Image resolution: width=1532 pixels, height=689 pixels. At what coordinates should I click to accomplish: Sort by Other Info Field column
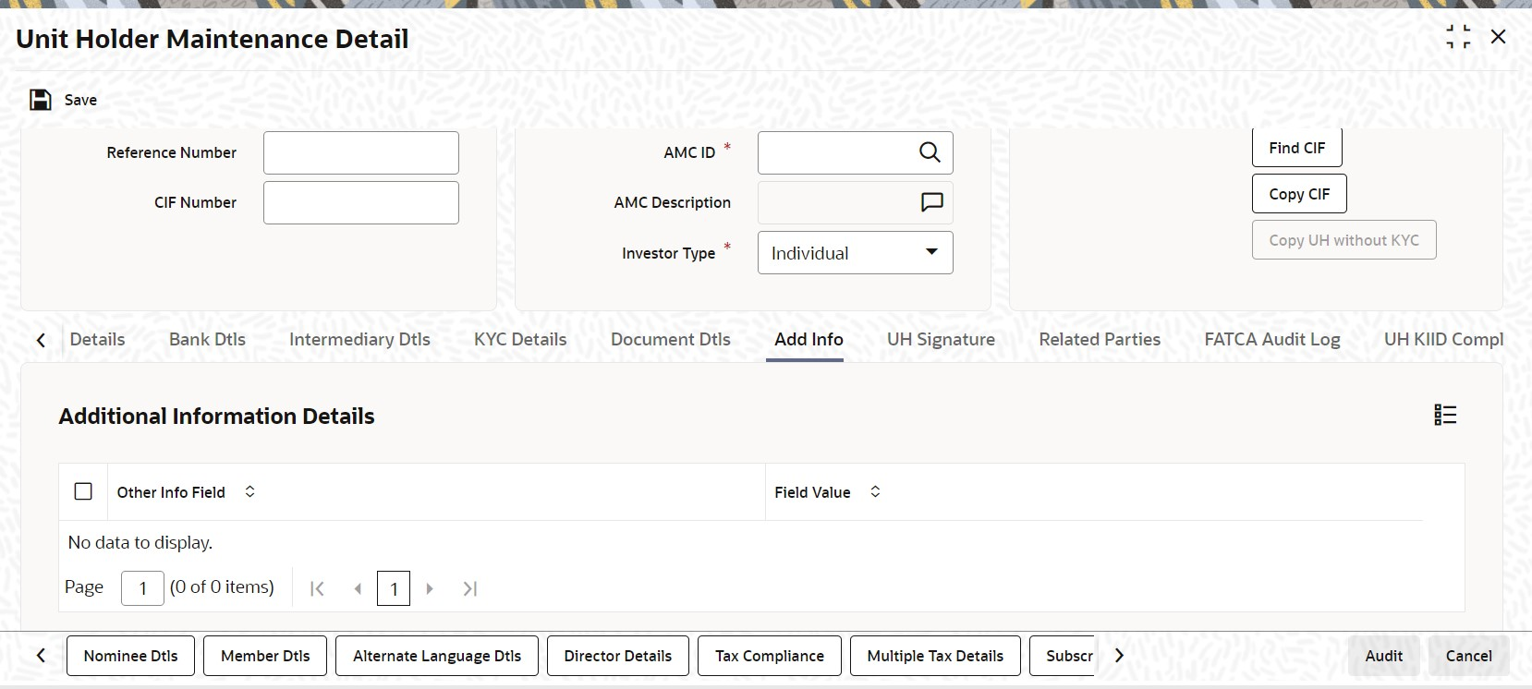tap(249, 492)
